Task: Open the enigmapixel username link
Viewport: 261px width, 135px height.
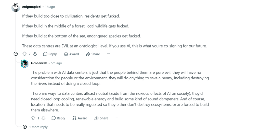Action: [32, 7]
